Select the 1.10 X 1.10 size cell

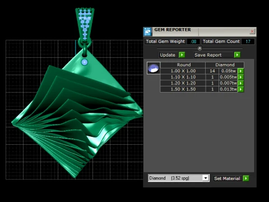click(183, 77)
